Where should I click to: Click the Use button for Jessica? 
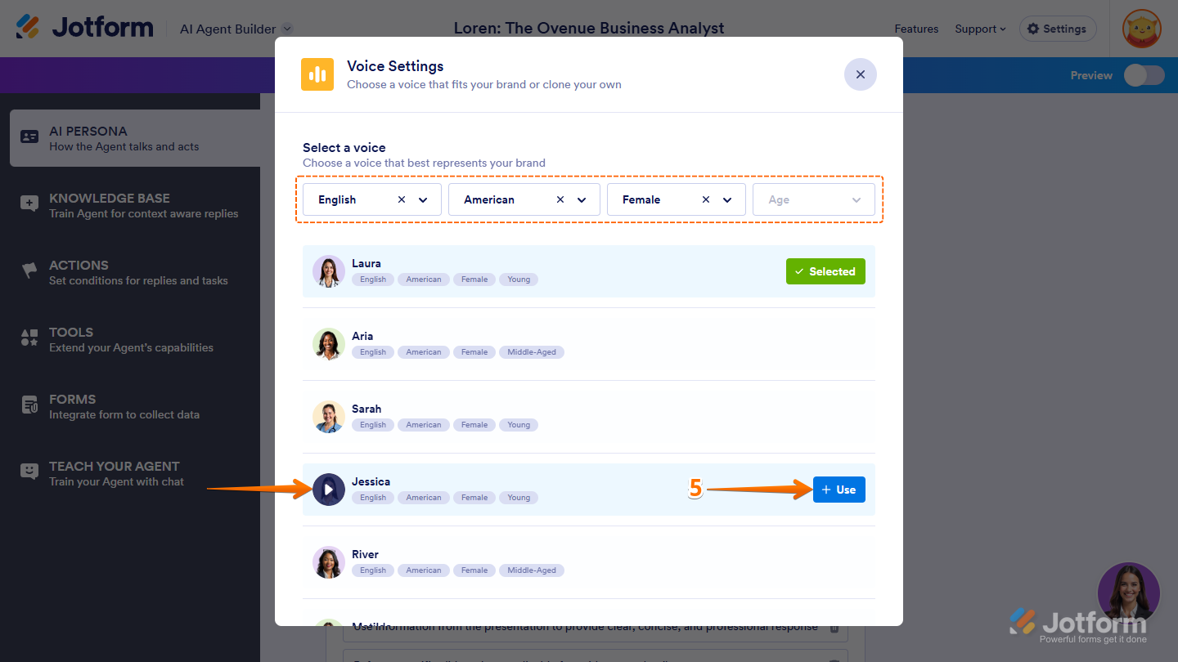[x=839, y=490]
